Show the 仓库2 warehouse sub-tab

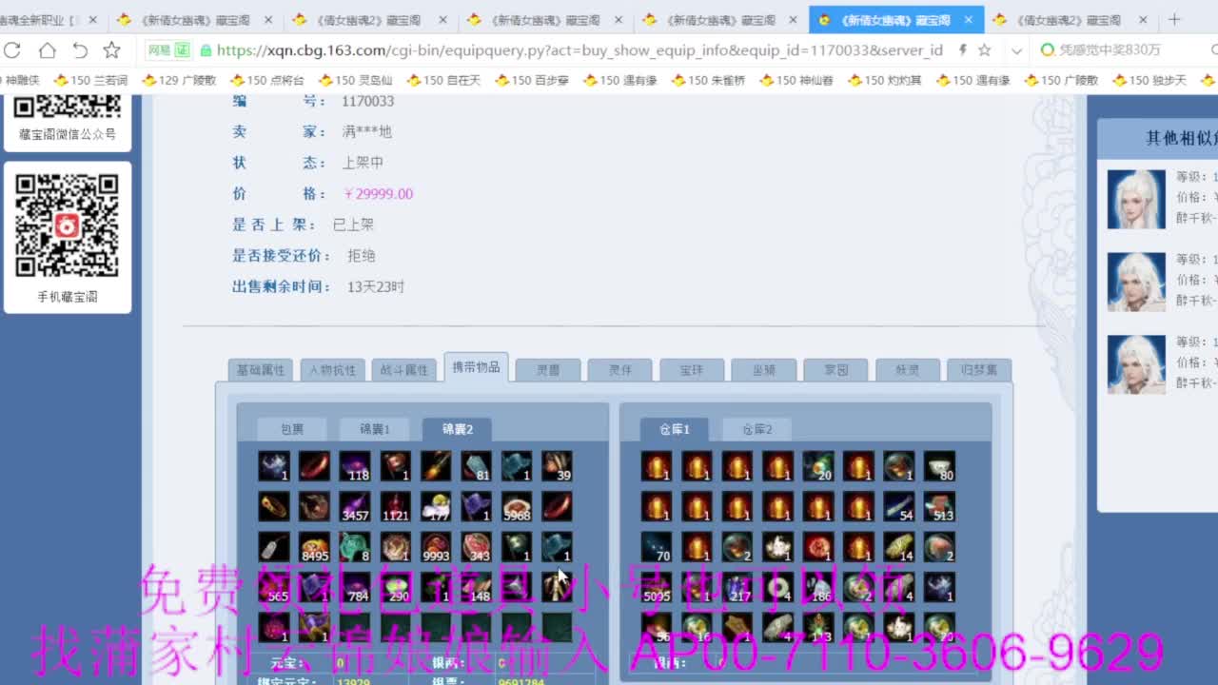[756, 429]
